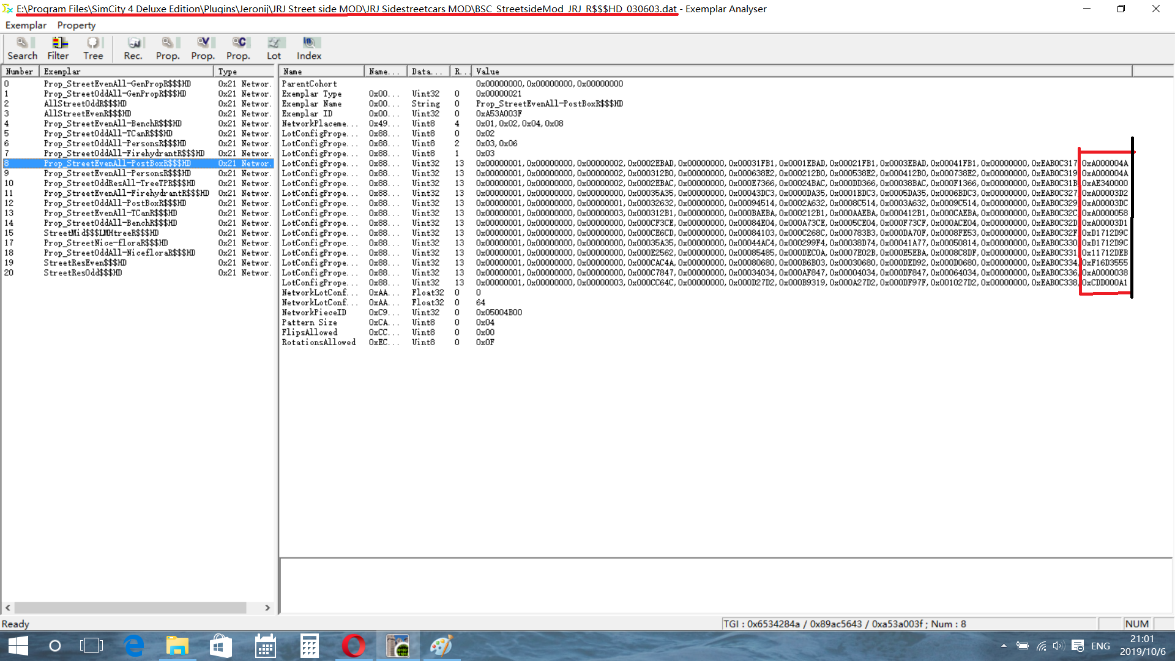
Task: Select Prop_StreetOddAll-BenchR$$$HD row
Action: click(138, 223)
